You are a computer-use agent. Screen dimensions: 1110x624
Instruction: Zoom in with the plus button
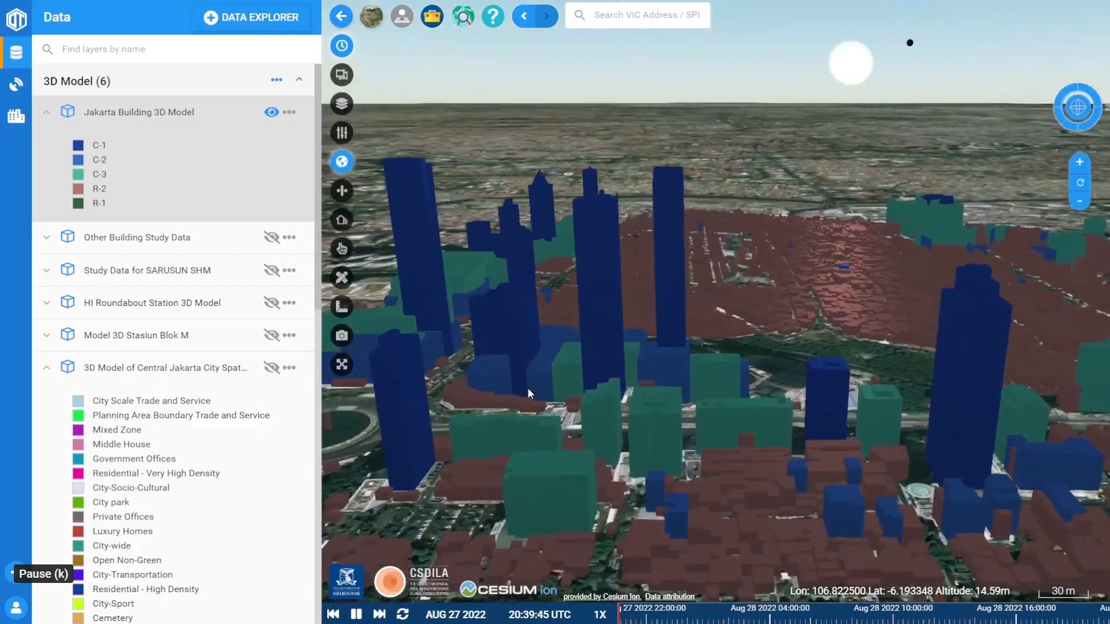(x=1079, y=162)
